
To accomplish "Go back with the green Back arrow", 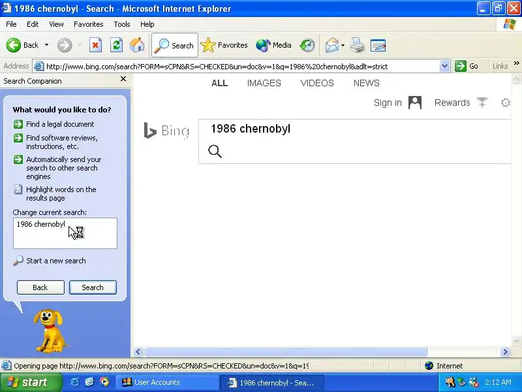I will click(22, 45).
